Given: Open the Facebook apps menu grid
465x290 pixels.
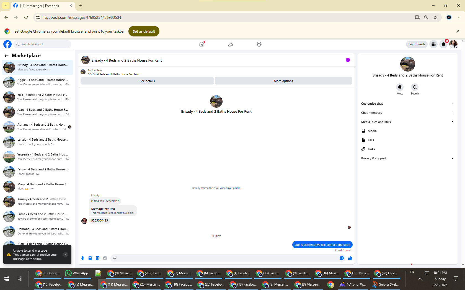Looking at the screenshot, I should pyautogui.click(x=433, y=44).
